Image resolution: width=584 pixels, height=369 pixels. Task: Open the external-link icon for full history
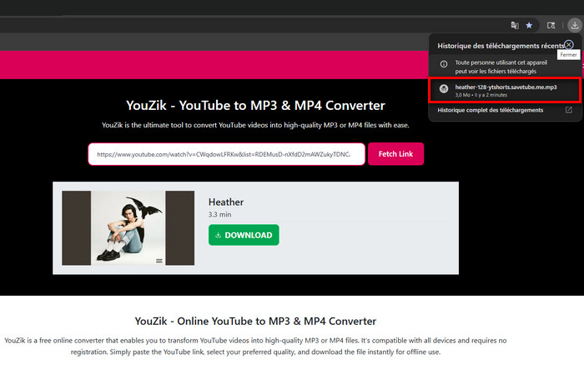tap(568, 110)
